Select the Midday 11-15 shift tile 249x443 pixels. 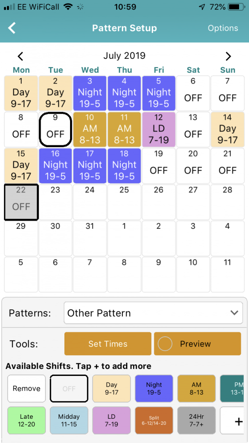point(69,421)
